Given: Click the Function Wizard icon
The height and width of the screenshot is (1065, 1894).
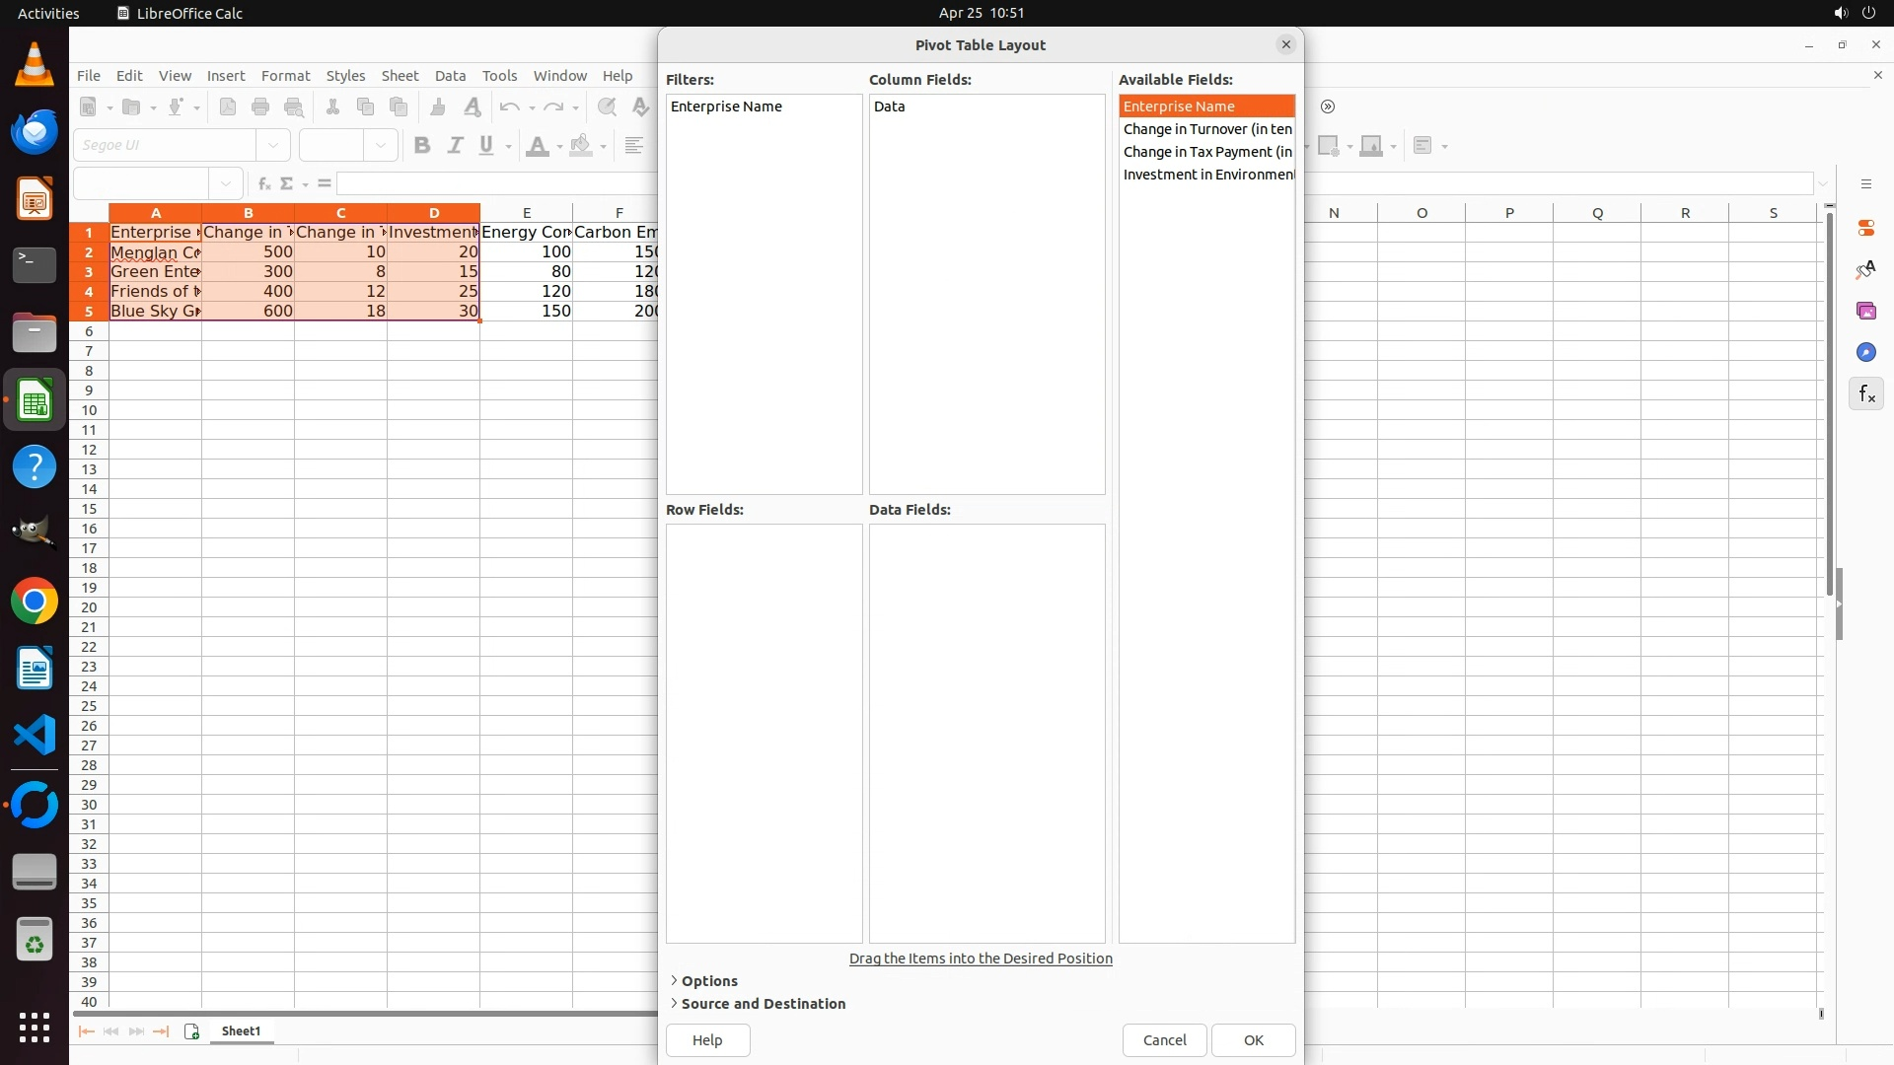Looking at the screenshot, I should click(x=263, y=183).
